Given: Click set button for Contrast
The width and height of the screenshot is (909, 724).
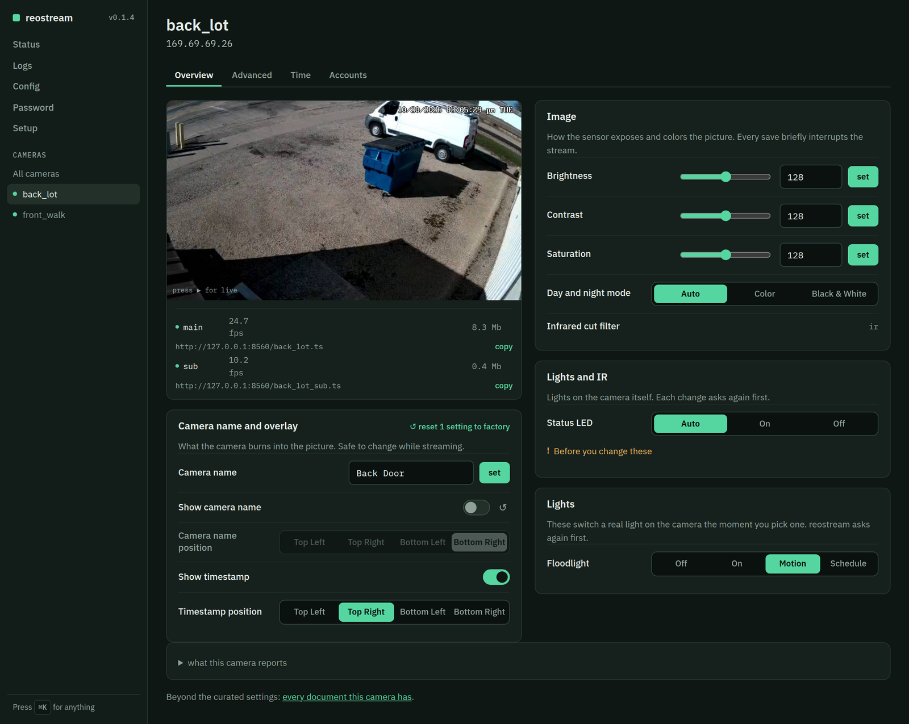Looking at the screenshot, I should point(862,216).
